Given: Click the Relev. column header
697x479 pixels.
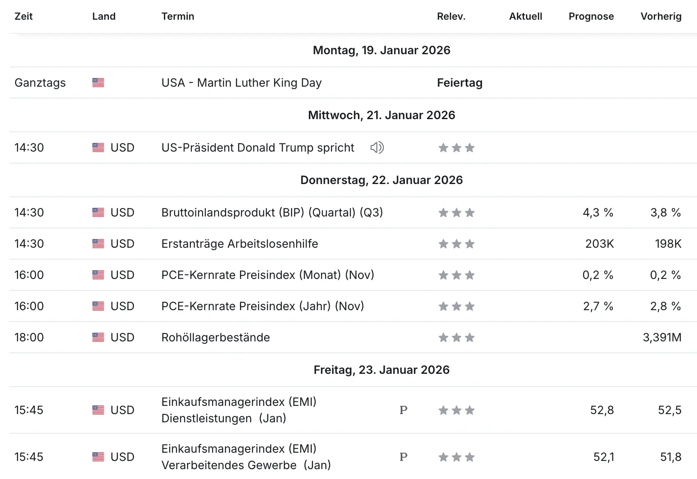Looking at the screenshot, I should (x=451, y=16).
